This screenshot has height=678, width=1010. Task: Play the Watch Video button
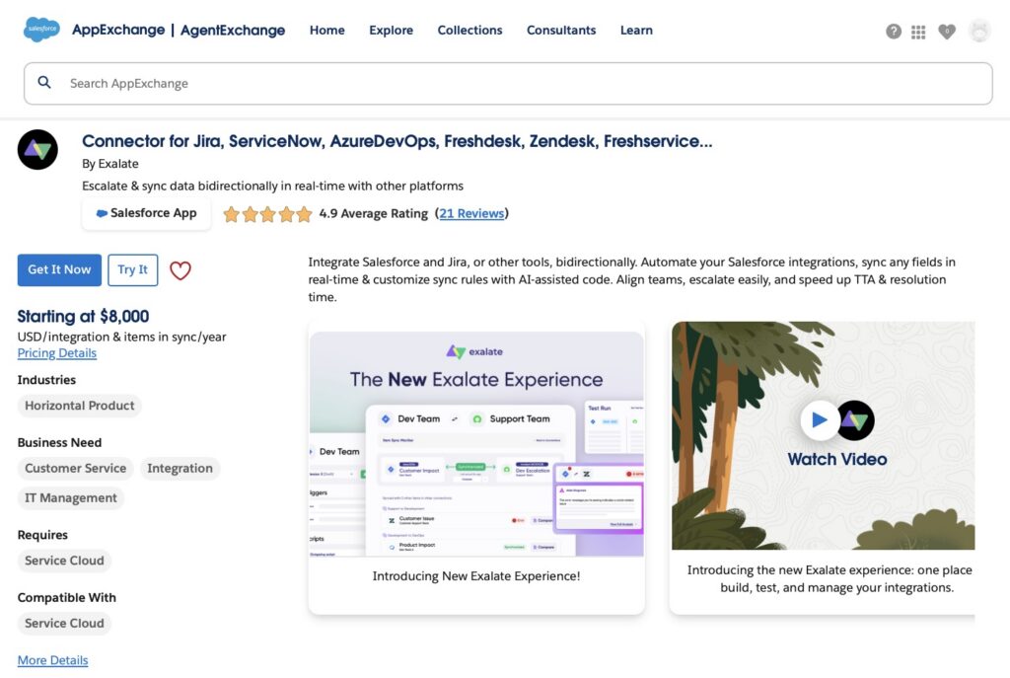[x=819, y=420]
